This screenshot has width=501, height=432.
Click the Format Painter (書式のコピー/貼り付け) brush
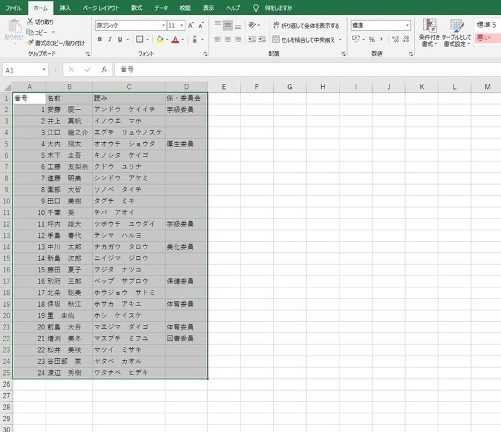click(x=30, y=43)
